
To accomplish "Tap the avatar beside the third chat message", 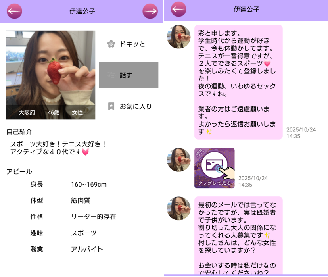I will pyautogui.click(x=178, y=208).
